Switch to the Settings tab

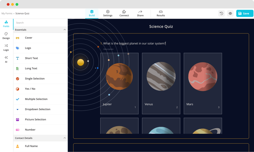[108, 13]
